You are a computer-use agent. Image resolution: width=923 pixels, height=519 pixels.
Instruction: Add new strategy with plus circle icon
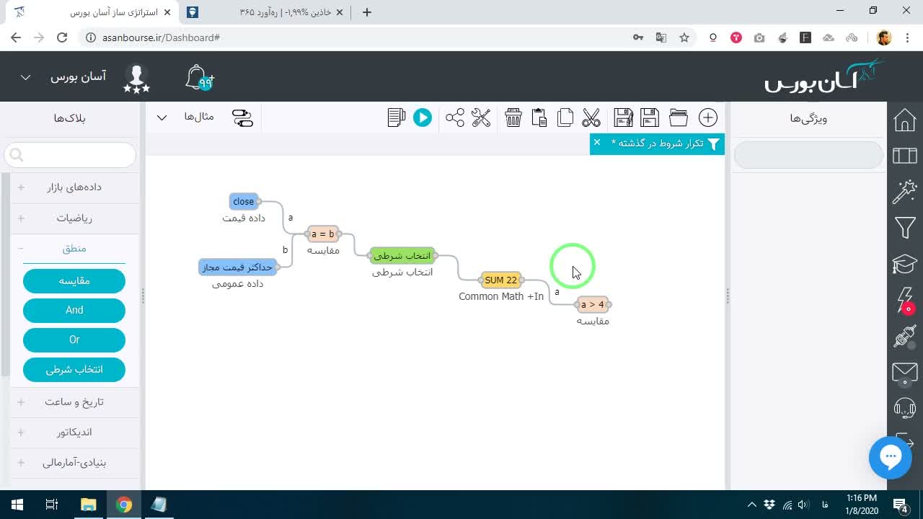(x=708, y=117)
